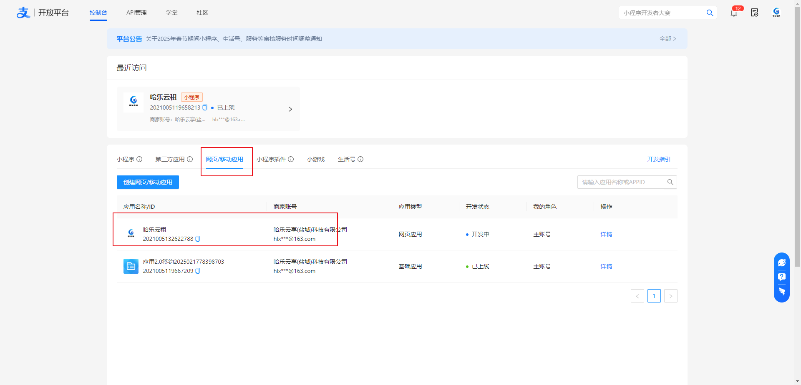This screenshot has width=801, height=385.
Task: Click the search magnifier in top search bar
Action: click(710, 13)
